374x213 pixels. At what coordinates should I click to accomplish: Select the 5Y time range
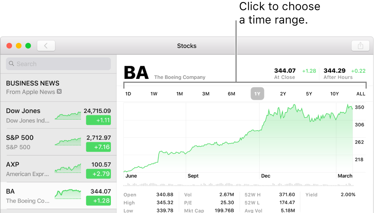point(309,94)
